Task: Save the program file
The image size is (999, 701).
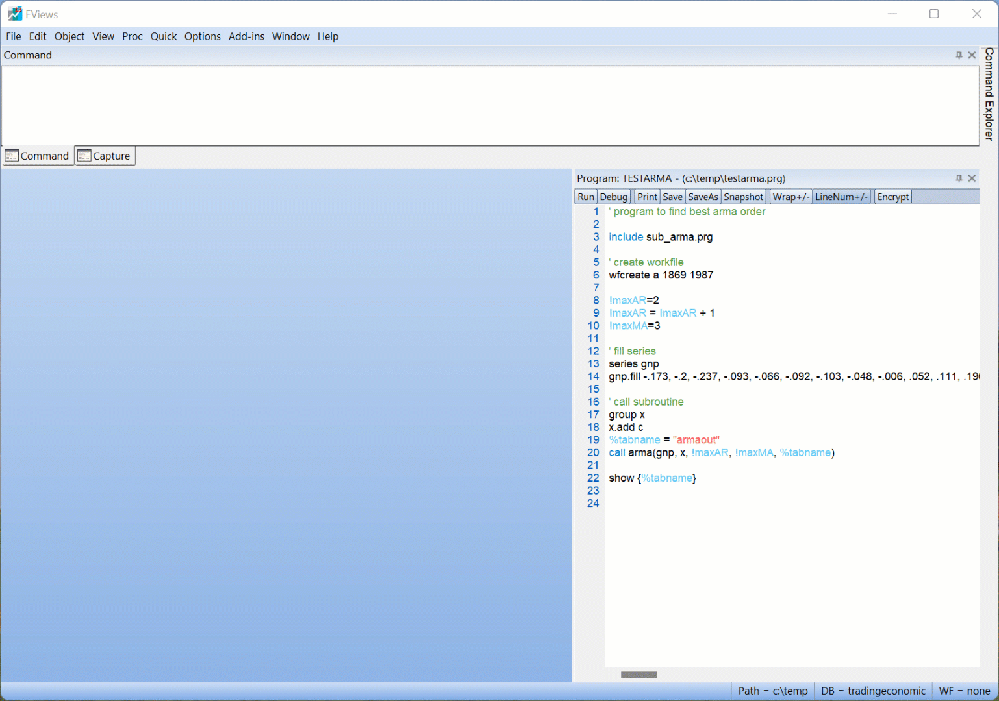Action: pyautogui.click(x=673, y=197)
